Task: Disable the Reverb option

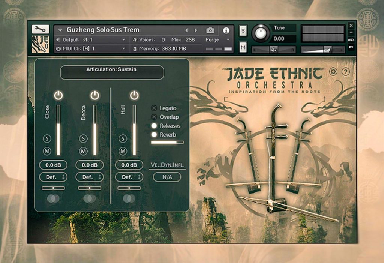Action: (154, 135)
